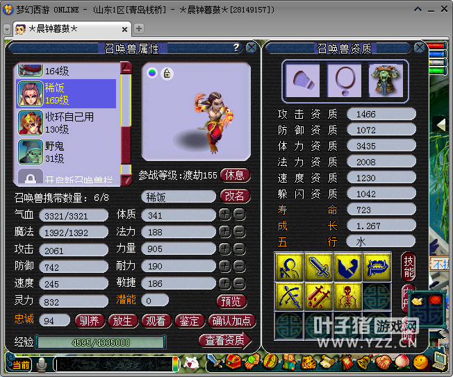This screenshot has height=377, width=453.
Task: Click the white ghost emoticon icon
Action: 192,363
